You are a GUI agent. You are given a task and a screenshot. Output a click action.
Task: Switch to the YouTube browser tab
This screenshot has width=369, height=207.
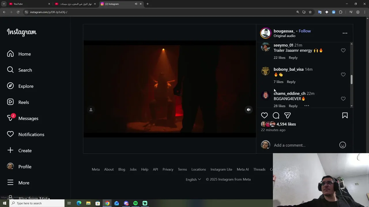coord(29,4)
